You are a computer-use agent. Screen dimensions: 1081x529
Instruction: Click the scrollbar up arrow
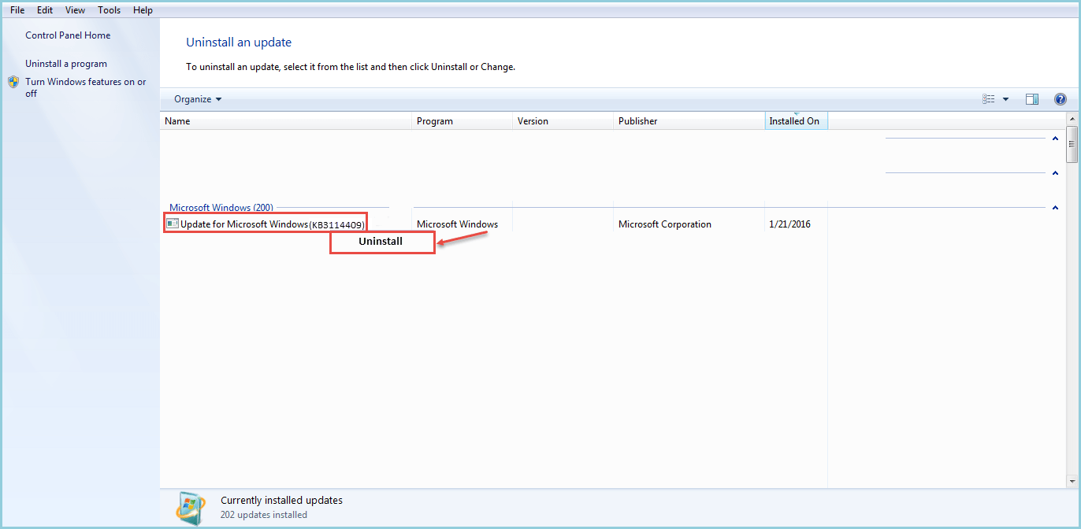click(1072, 119)
